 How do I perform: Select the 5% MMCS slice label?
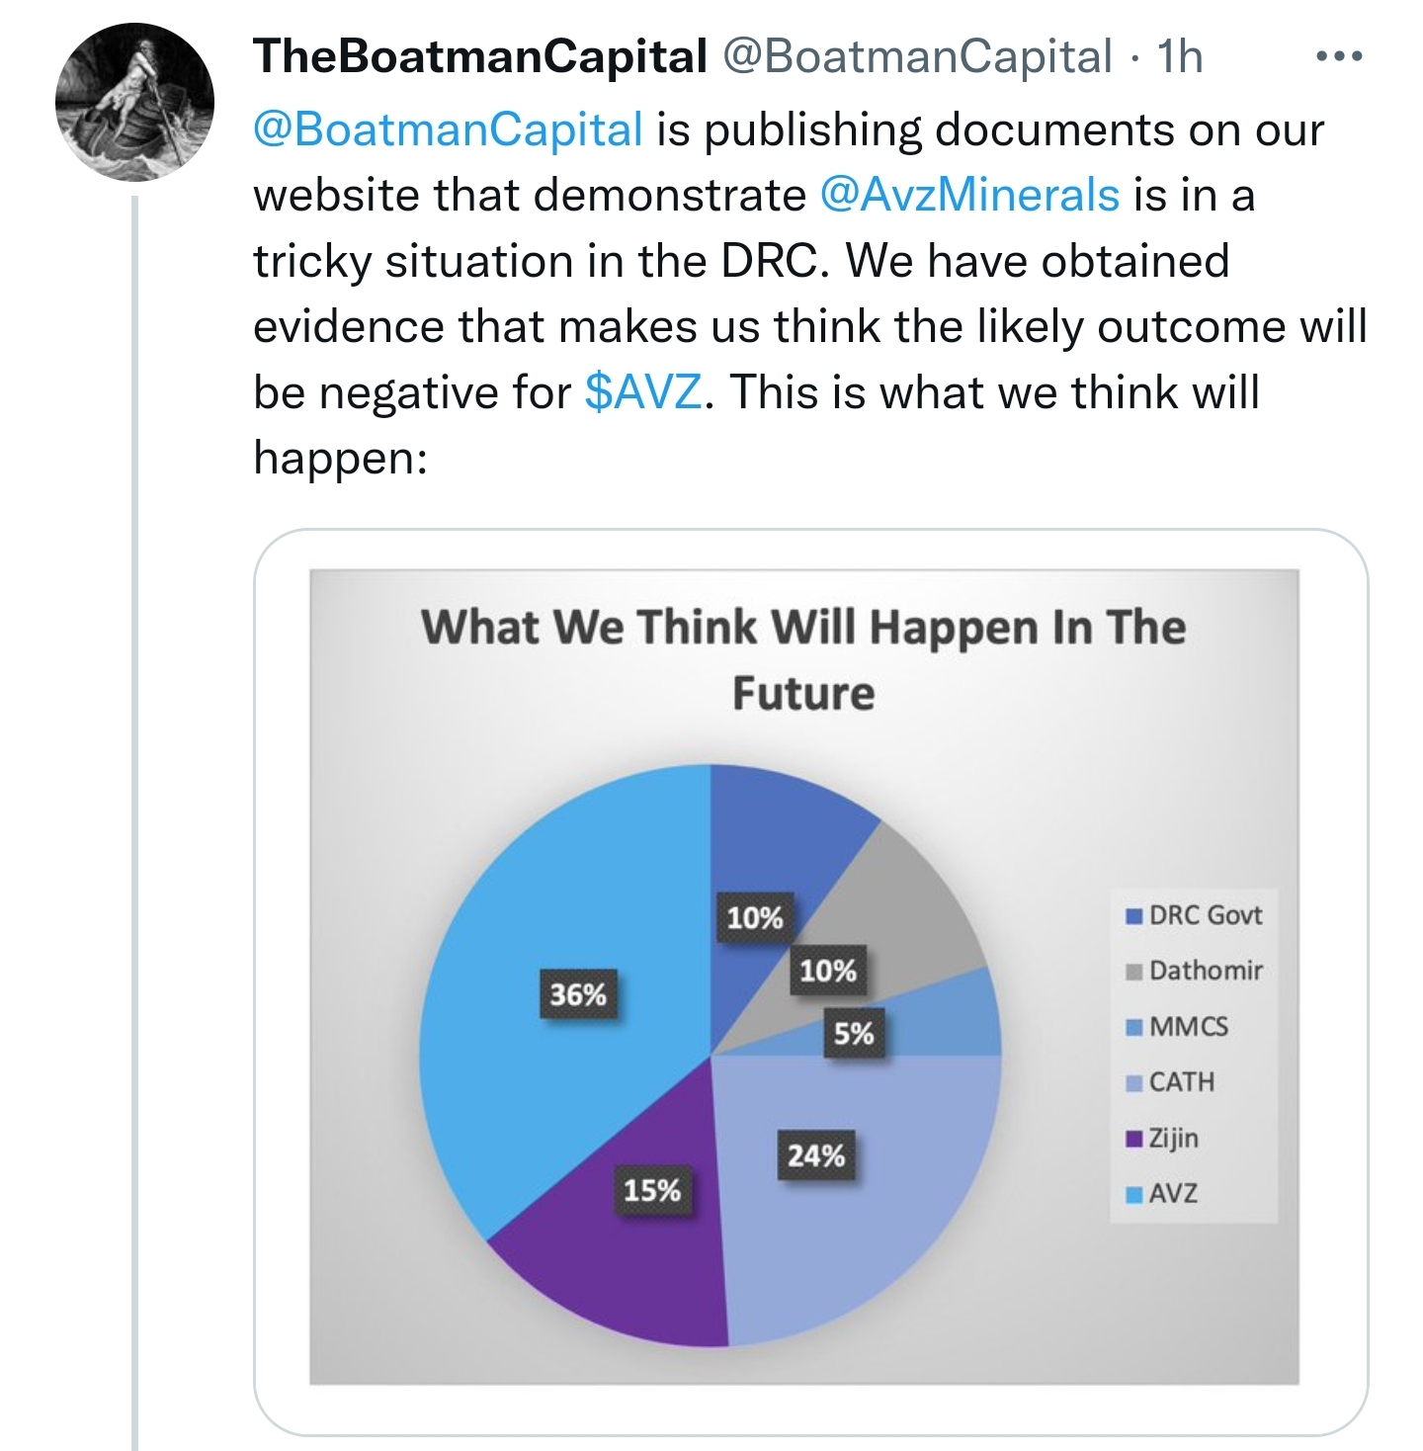click(854, 1034)
